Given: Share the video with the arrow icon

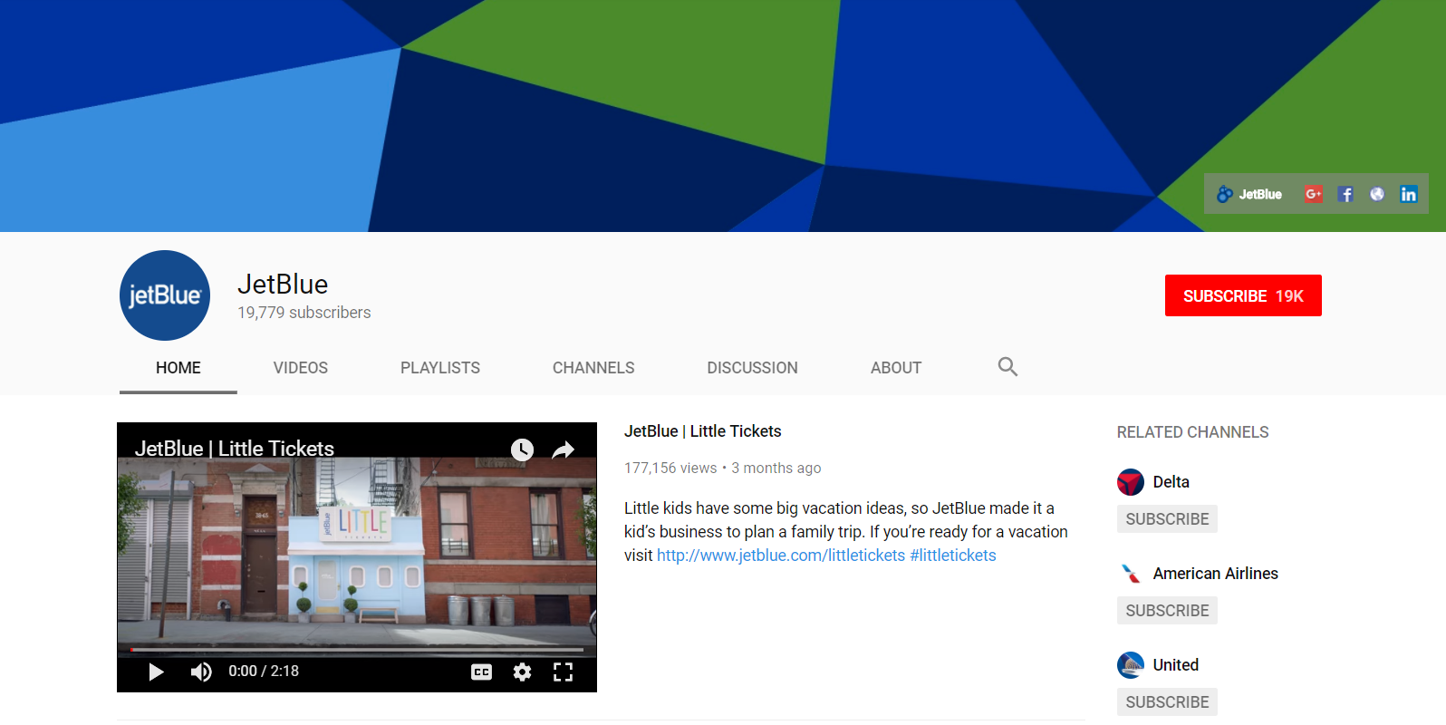Looking at the screenshot, I should click(x=564, y=449).
